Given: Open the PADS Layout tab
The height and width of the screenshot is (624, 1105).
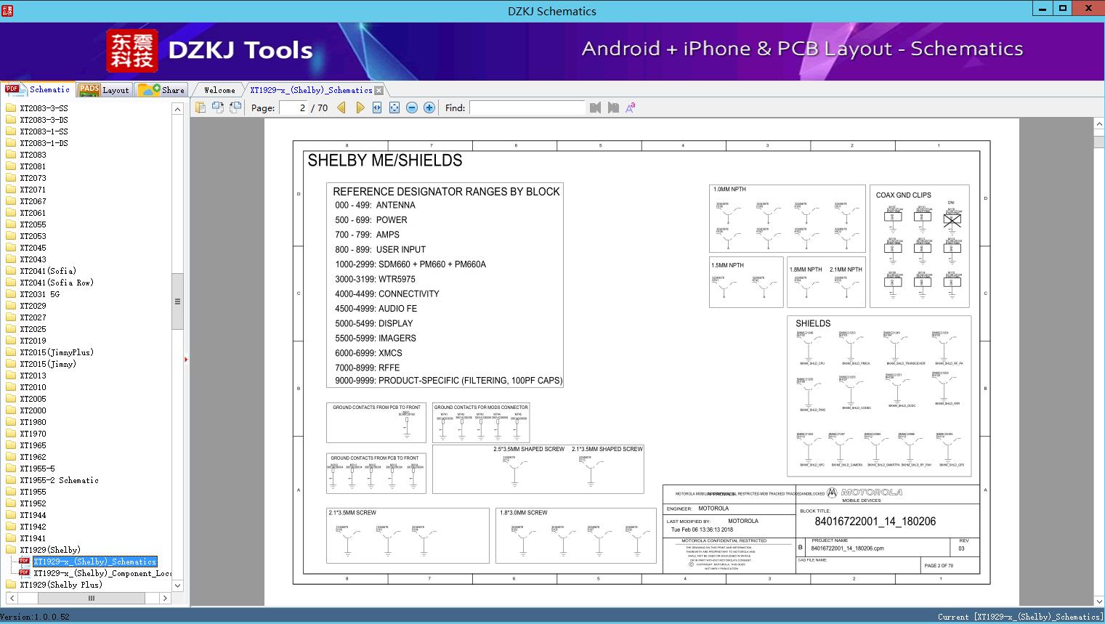Looking at the screenshot, I should pyautogui.click(x=104, y=89).
